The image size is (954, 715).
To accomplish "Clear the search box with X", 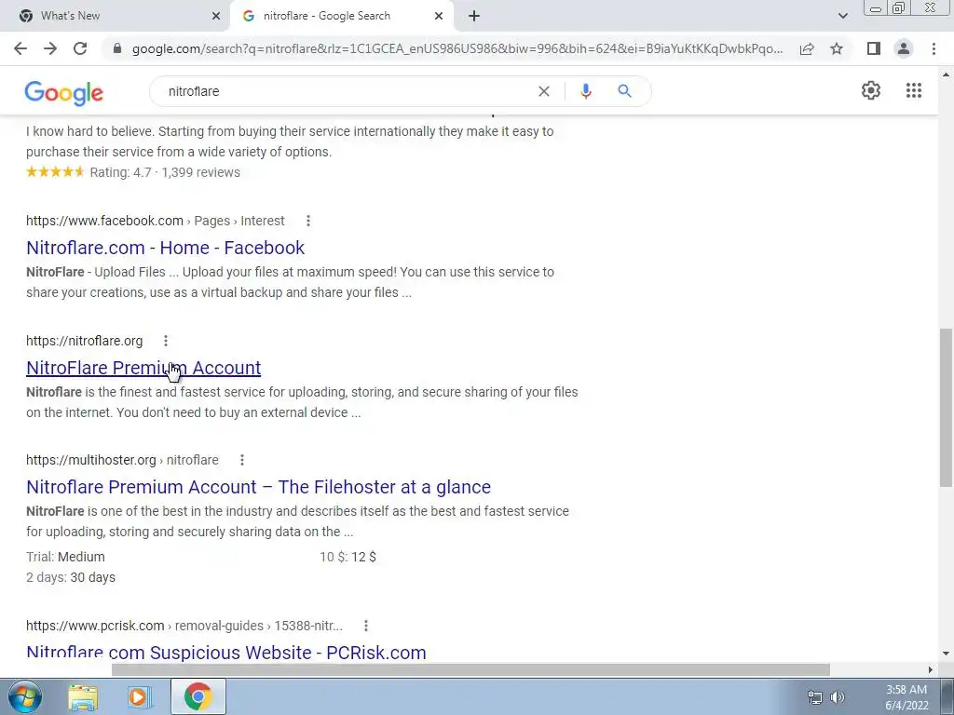I will (544, 91).
